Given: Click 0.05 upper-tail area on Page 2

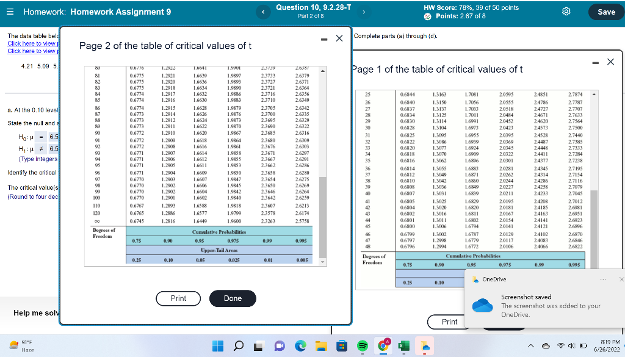Looking at the screenshot, I should (x=200, y=260).
